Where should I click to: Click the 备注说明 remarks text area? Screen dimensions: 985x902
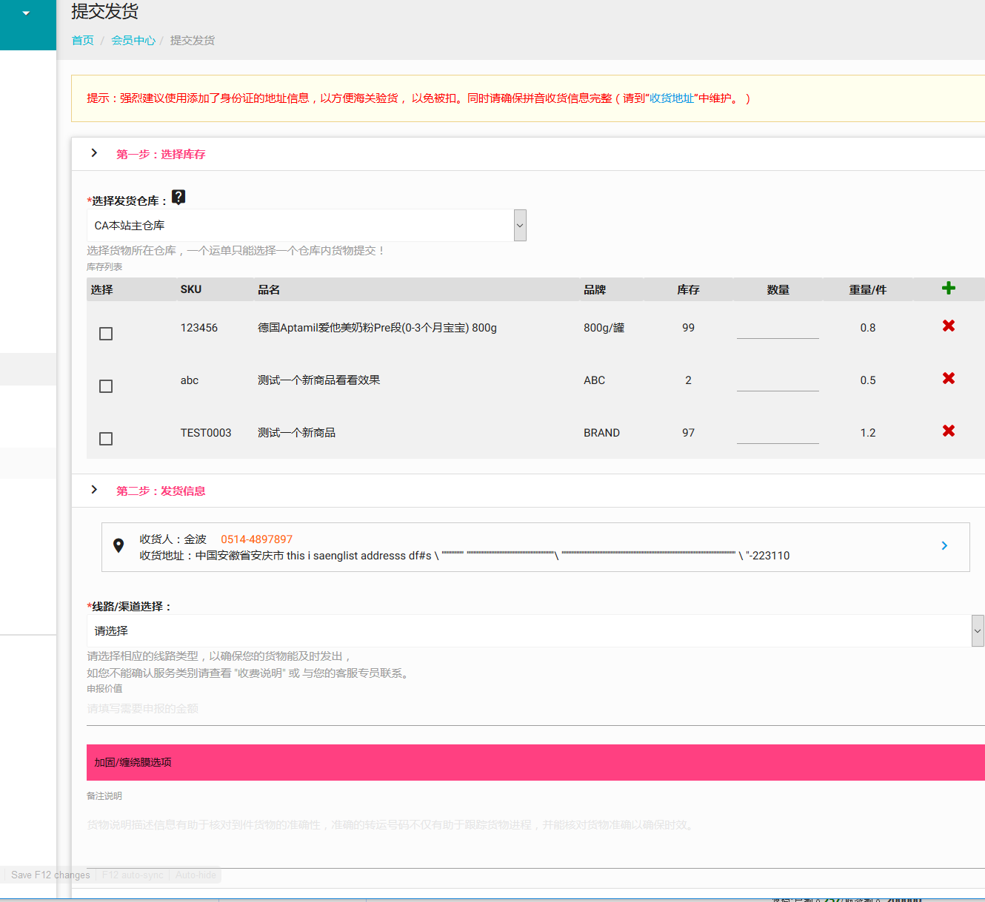click(535, 836)
